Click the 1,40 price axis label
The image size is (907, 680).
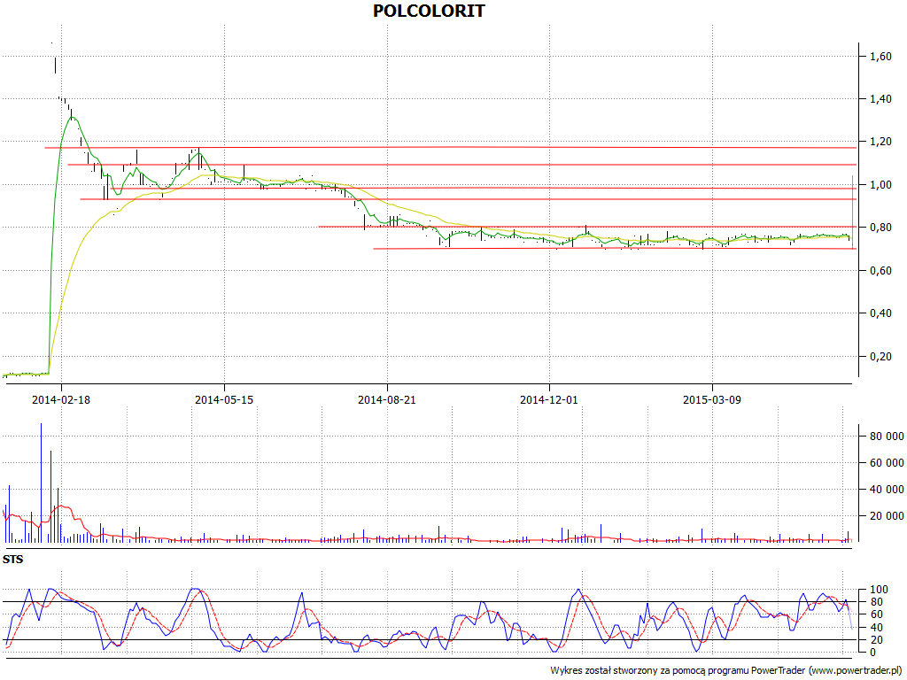coord(880,99)
